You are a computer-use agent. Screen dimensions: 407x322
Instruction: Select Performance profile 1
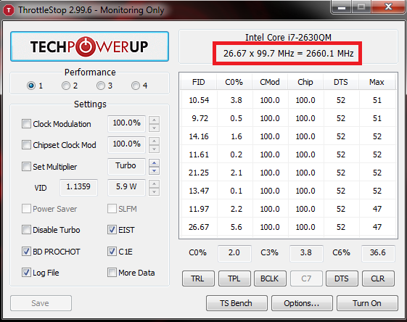(31, 86)
